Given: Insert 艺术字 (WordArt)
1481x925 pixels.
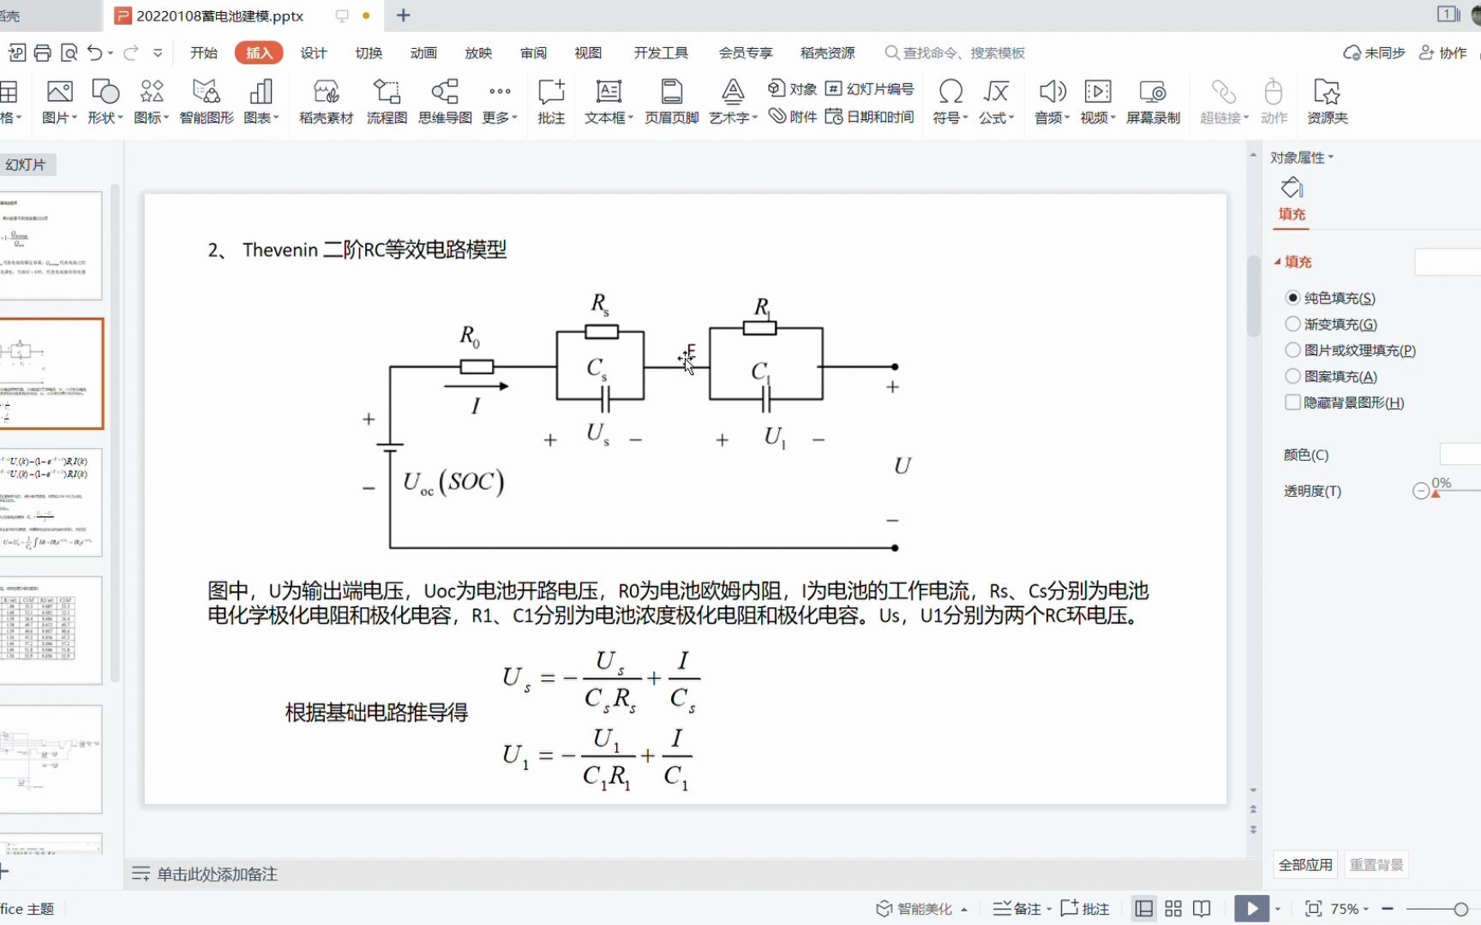Looking at the screenshot, I should click(733, 101).
